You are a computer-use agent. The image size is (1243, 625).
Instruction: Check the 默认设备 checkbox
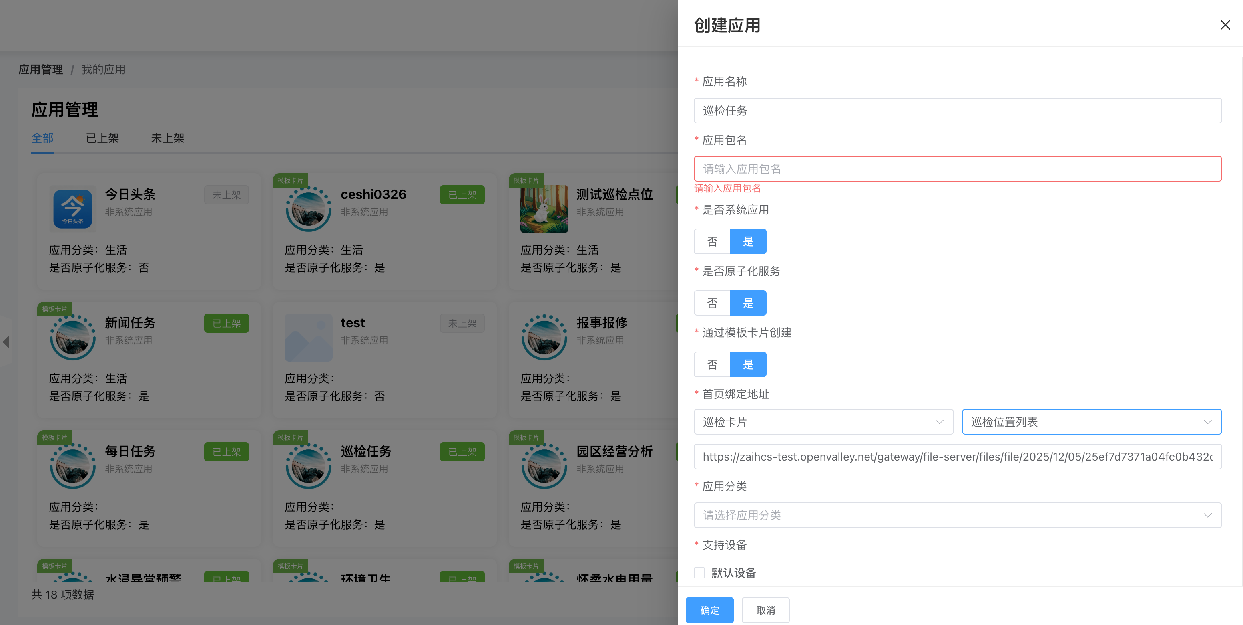click(x=699, y=572)
